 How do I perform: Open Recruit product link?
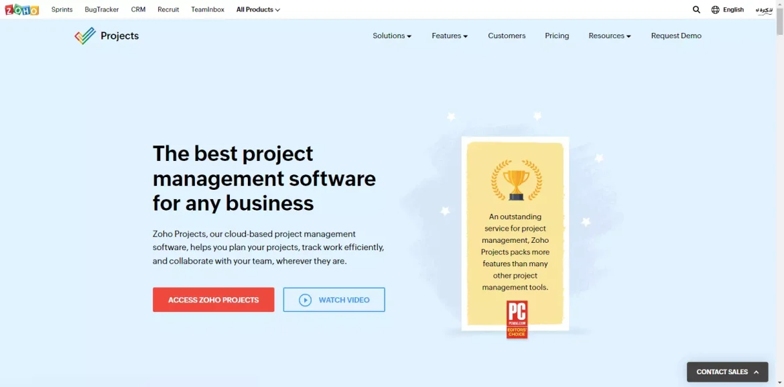pos(168,9)
